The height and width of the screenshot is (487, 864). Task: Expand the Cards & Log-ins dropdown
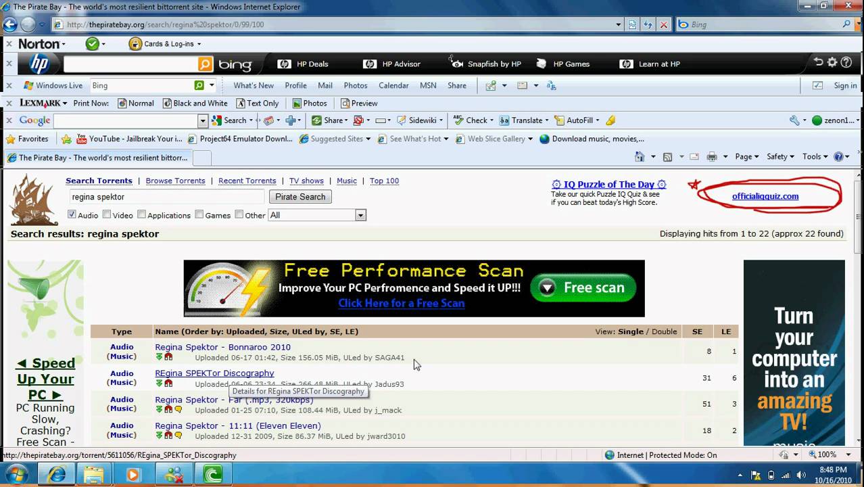(x=199, y=44)
